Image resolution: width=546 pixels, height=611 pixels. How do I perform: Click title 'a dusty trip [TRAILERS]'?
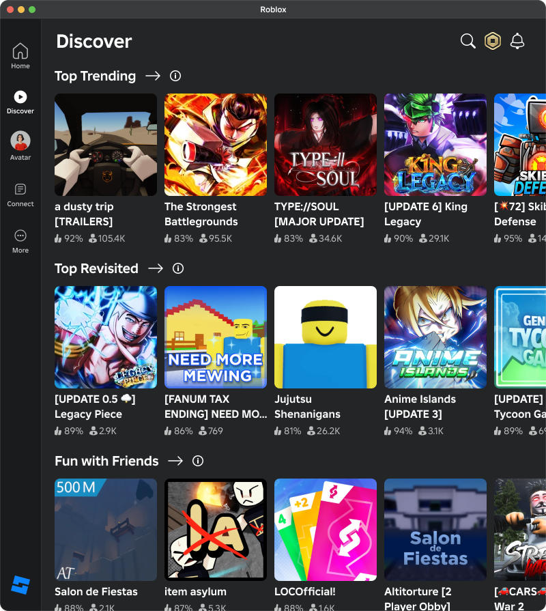[x=84, y=214]
